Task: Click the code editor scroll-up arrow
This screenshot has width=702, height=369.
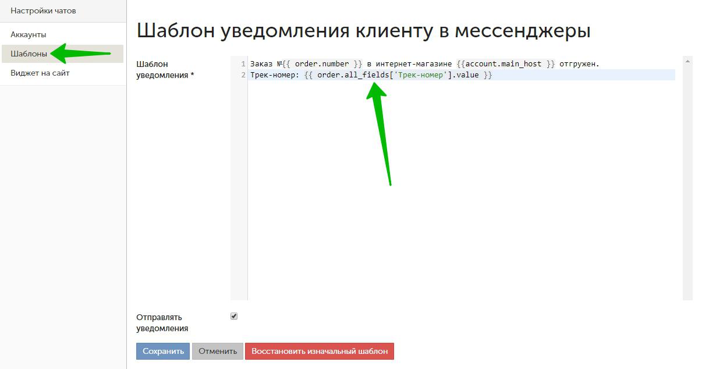Action: click(x=688, y=61)
